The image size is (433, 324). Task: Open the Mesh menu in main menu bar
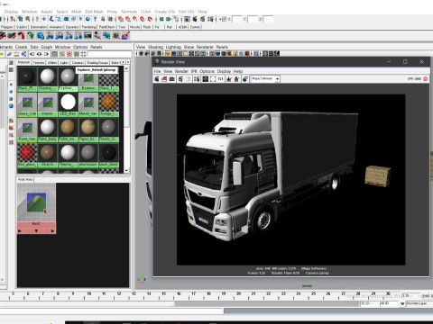coord(76,12)
